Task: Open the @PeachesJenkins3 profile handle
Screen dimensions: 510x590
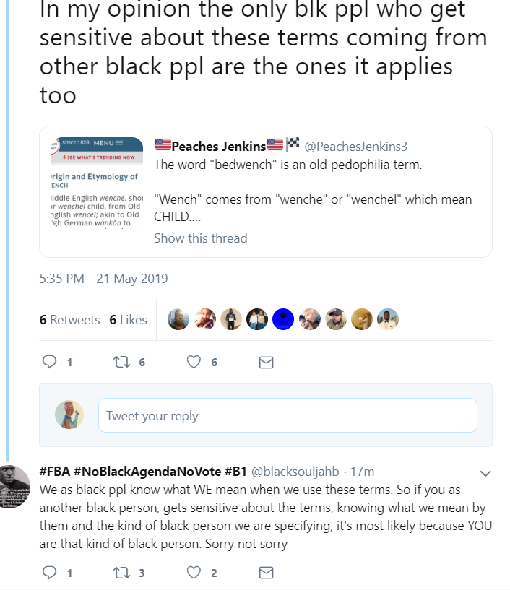Action: pyautogui.click(x=355, y=147)
